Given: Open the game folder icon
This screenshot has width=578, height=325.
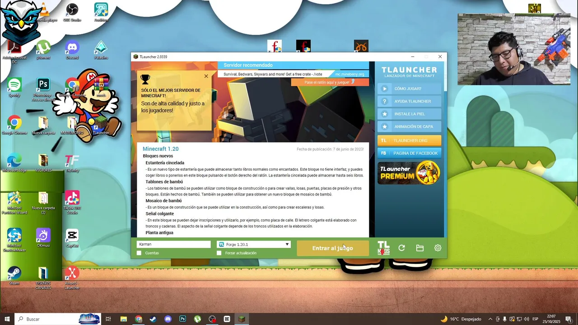Looking at the screenshot, I should coord(420,248).
